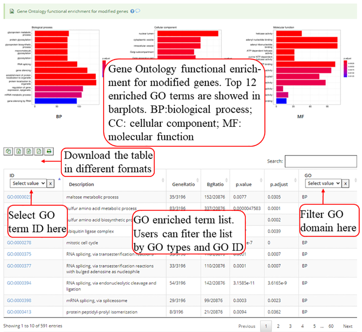Open the comment bubble icon in header
Viewport: 362px width, 332px height.
pyautogui.click(x=138, y=11)
